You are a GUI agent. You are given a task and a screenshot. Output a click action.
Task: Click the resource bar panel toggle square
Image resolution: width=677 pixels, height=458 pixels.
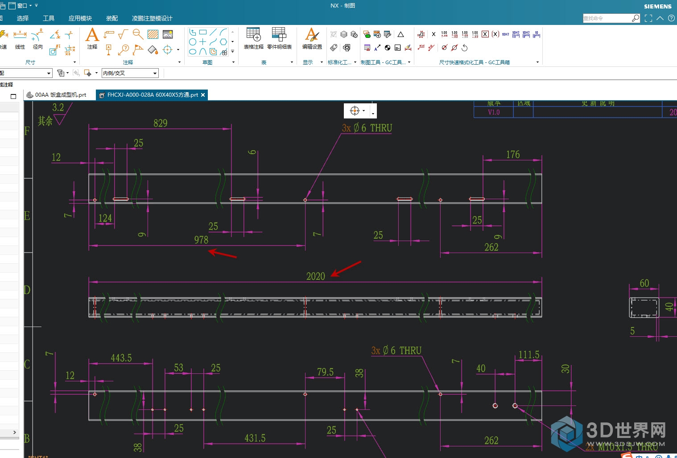tap(13, 96)
